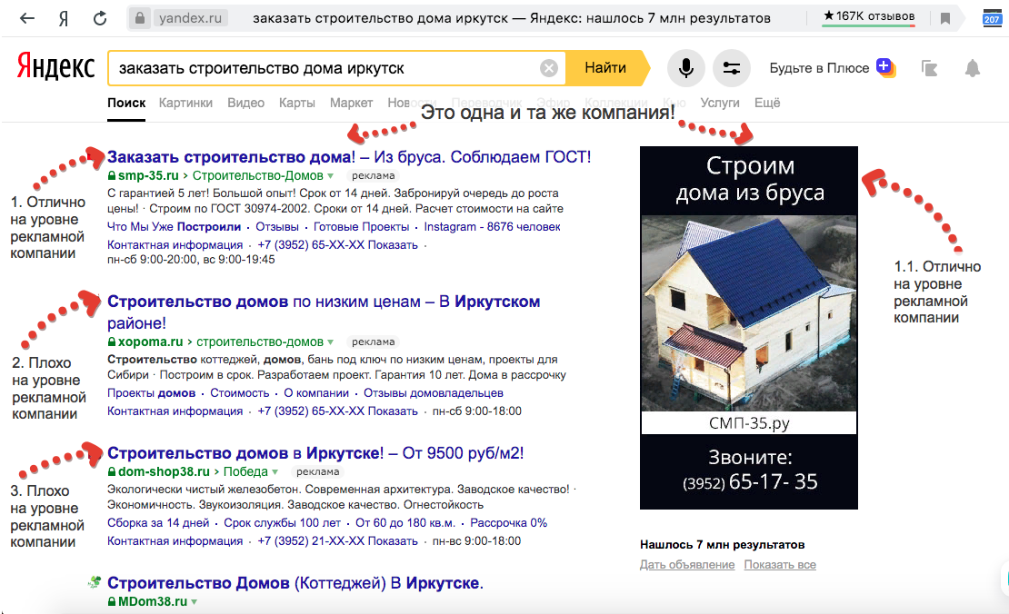
Task: Open Отзывы домовладельцев sitelink
Action: tap(433, 392)
